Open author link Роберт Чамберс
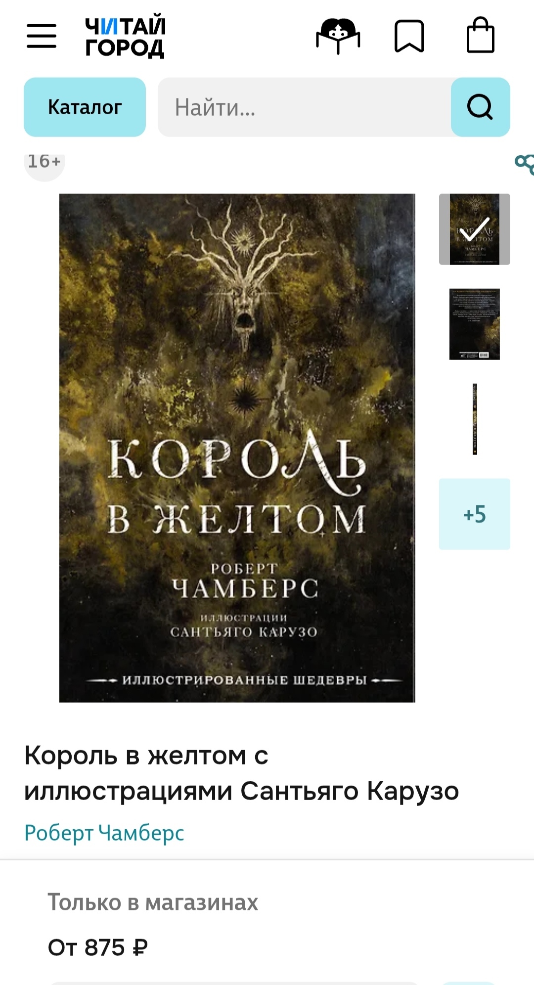The height and width of the screenshot is (985, 534). (104, 833)
